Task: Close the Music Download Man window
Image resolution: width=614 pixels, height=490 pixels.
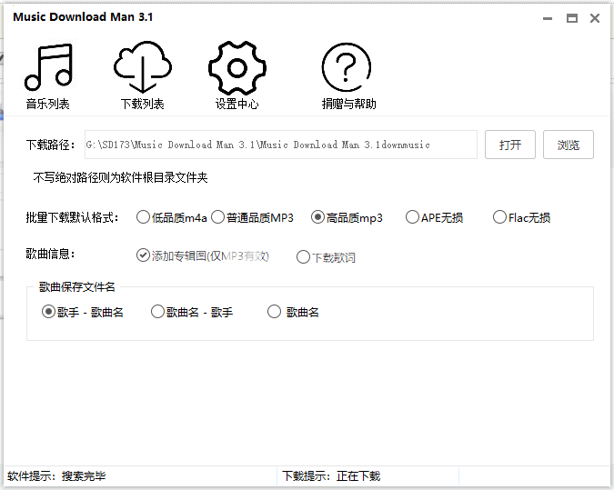Action: point(595,18)
